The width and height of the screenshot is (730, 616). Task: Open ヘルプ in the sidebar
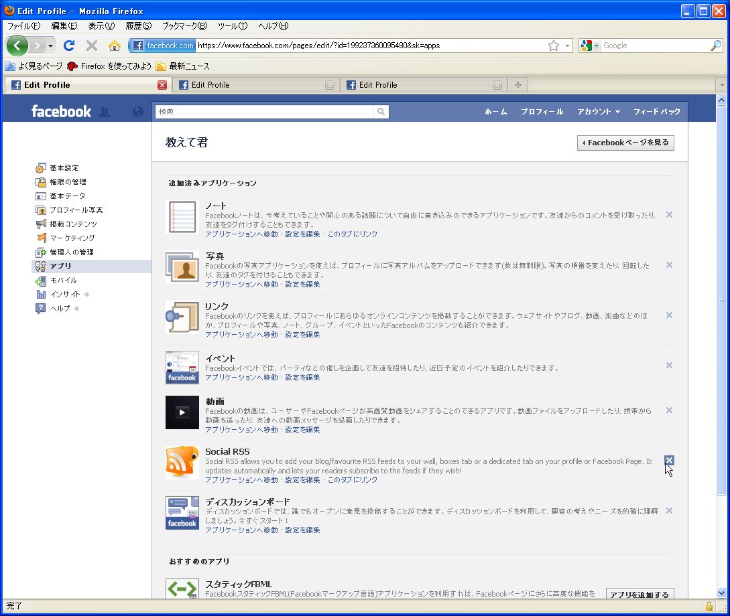(x=60, y=308)
